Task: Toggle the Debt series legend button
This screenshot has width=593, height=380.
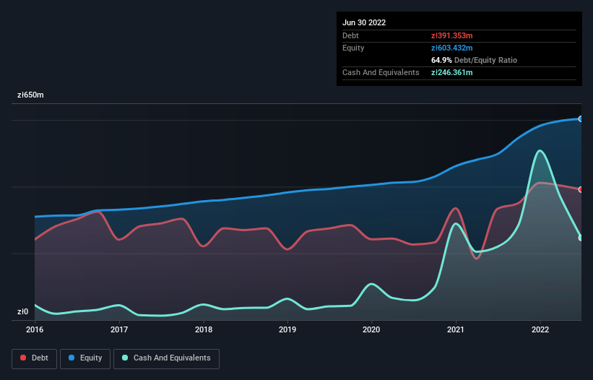Action: tap(34, 358)
